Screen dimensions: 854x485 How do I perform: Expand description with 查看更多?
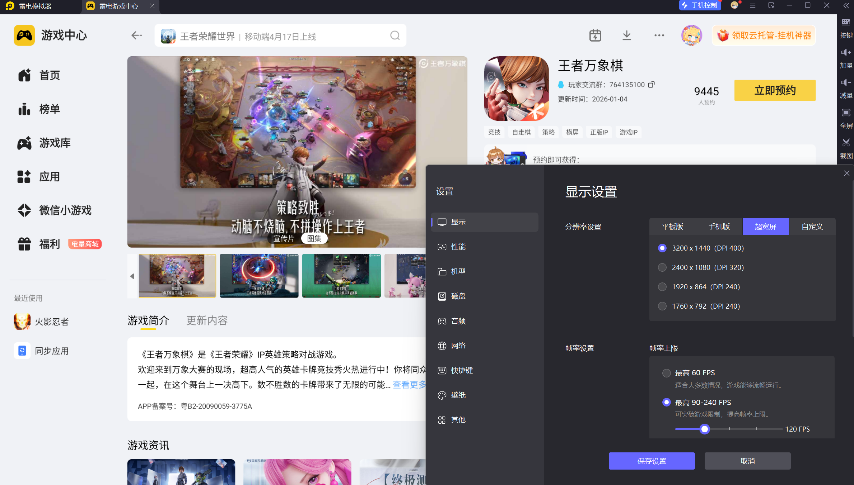click(x=409, y=385)
